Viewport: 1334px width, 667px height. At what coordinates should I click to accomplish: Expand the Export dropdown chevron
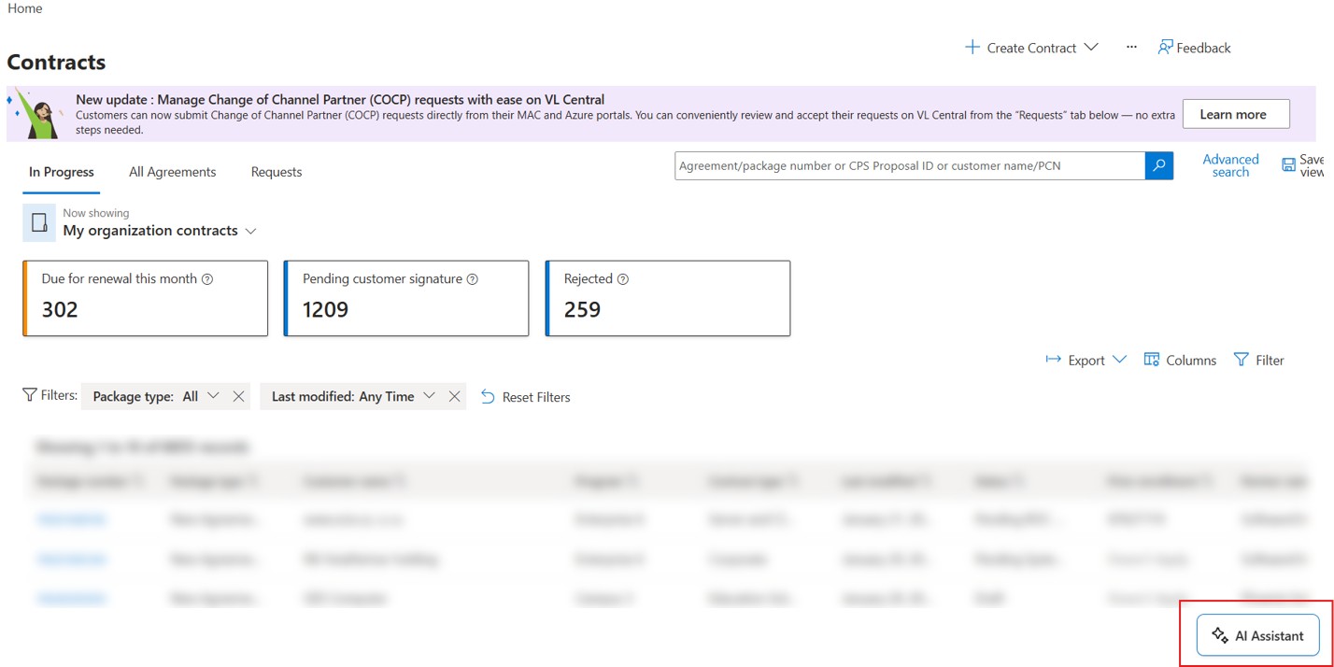click(x=1120, y=360)
